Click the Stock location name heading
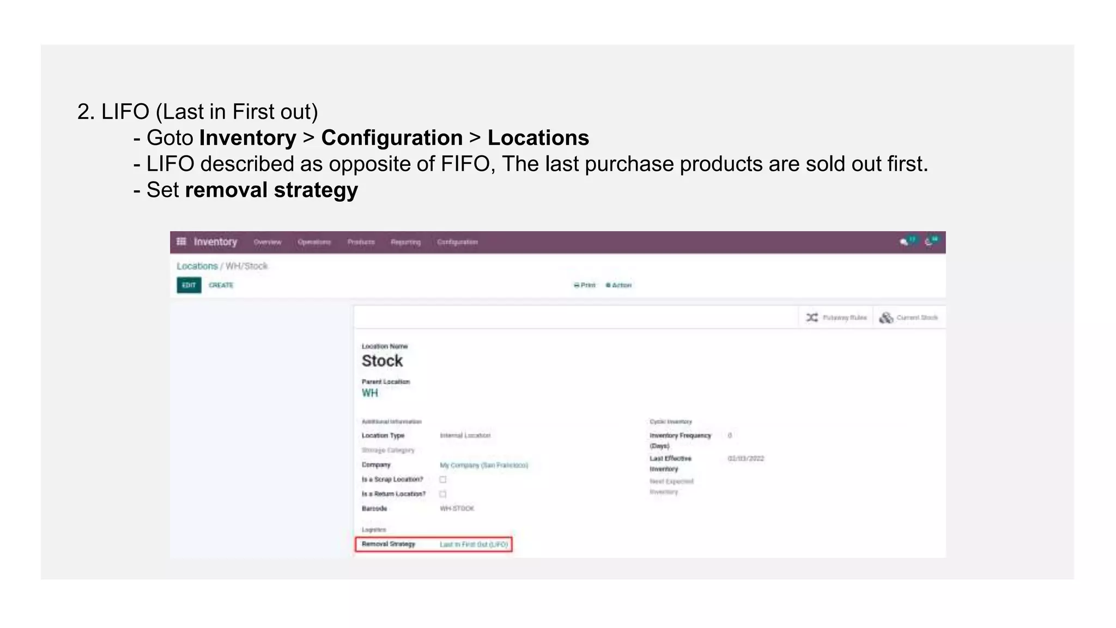Screen dimensions: 1116x628 tap(383, 361)
